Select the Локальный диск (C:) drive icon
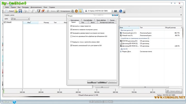Viewport: 186px width, 104px height. (x=121, y=33)
